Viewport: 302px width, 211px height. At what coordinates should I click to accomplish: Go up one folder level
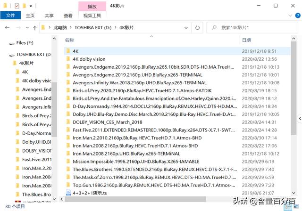(x=34, y=28)
